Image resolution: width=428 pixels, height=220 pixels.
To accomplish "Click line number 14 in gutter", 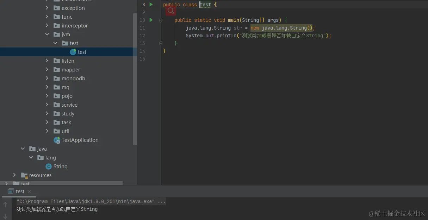I will coord(142,51).
